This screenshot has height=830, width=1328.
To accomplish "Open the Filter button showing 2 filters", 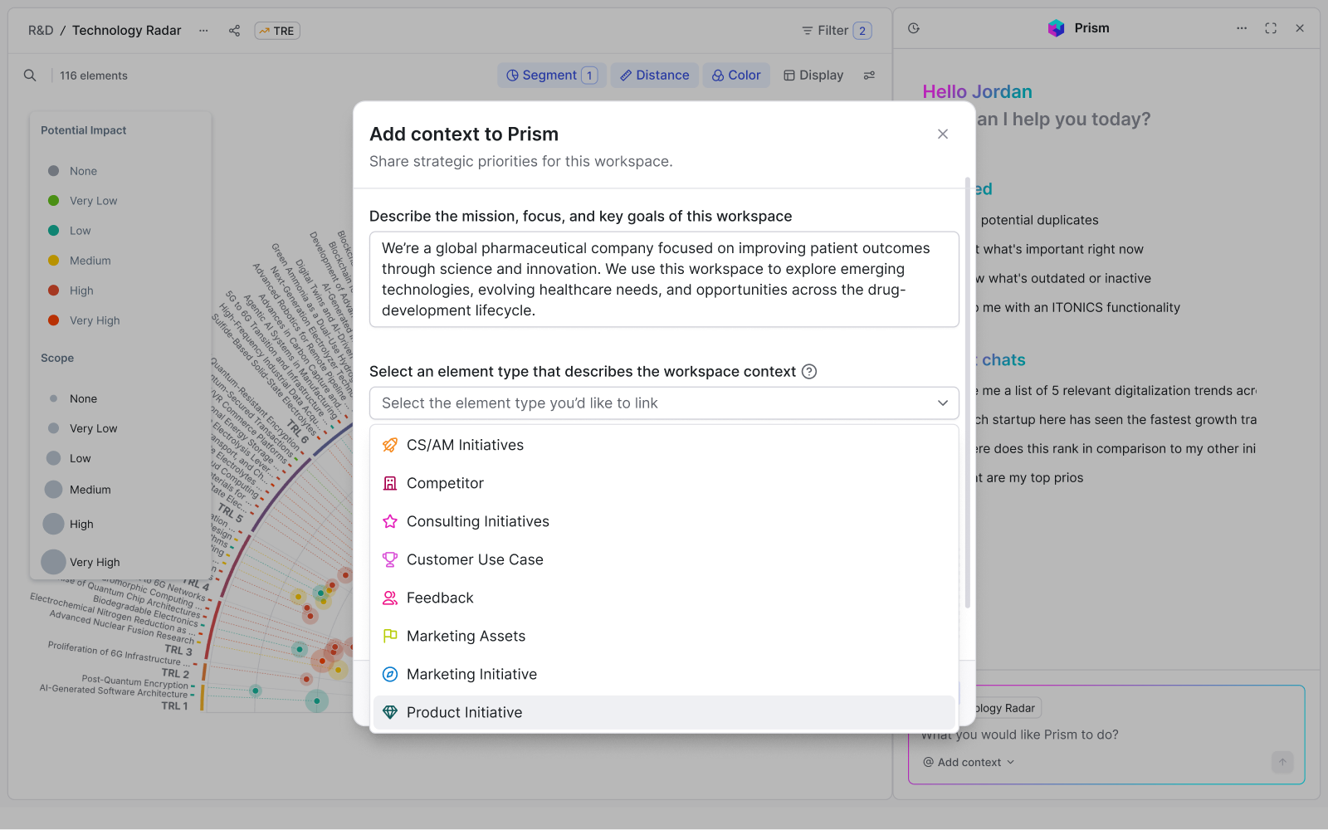I will point(836,31).
